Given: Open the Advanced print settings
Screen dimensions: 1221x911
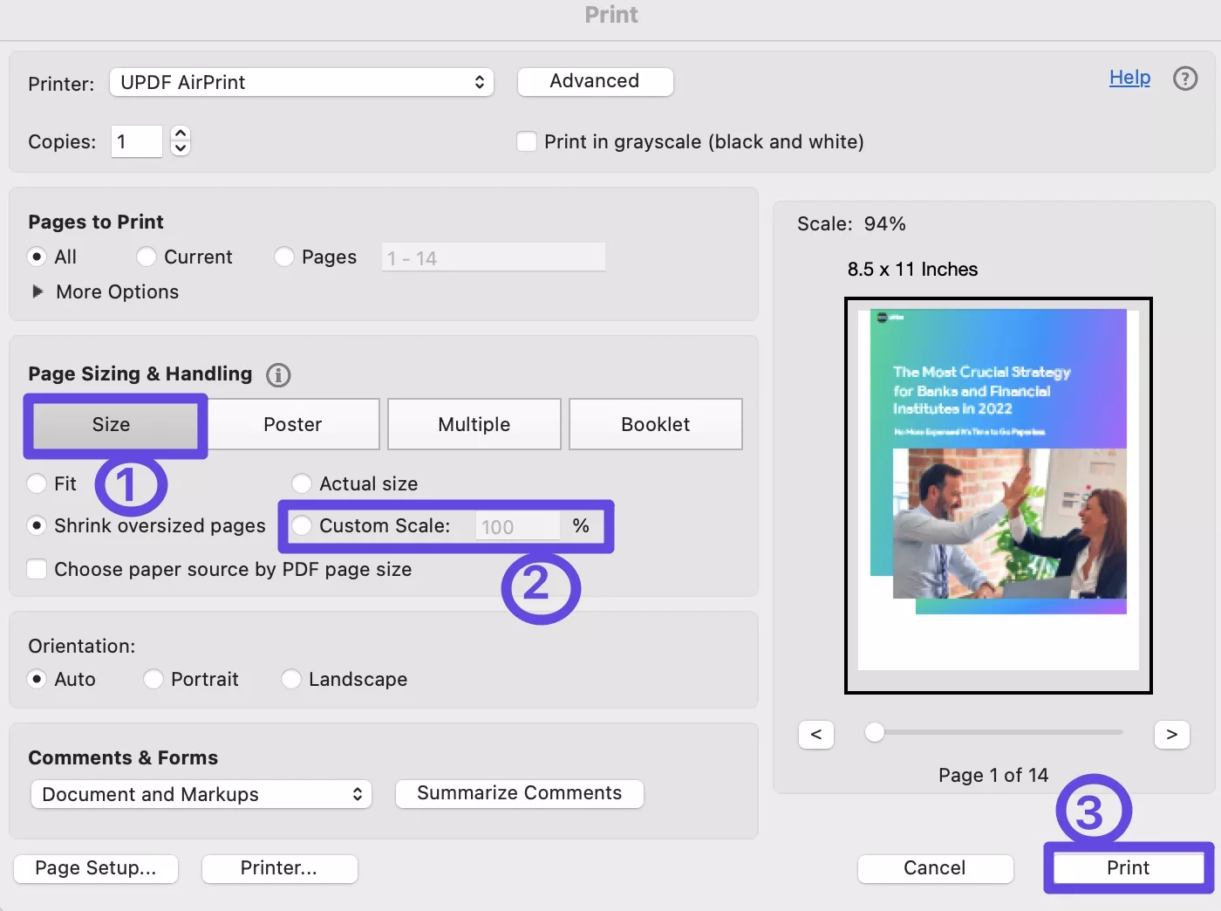Looking at the screenshot, I should tap(595, 81).
